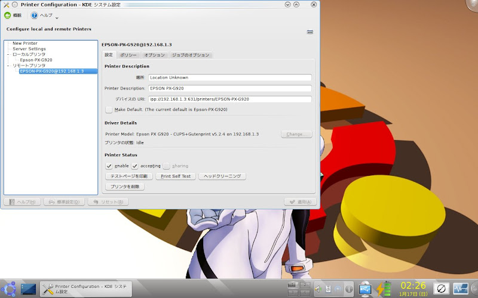This screenshot has height=298, width=478.
Task: Collapse the リモートプリンタ tree branch
Action: [8, 66]
